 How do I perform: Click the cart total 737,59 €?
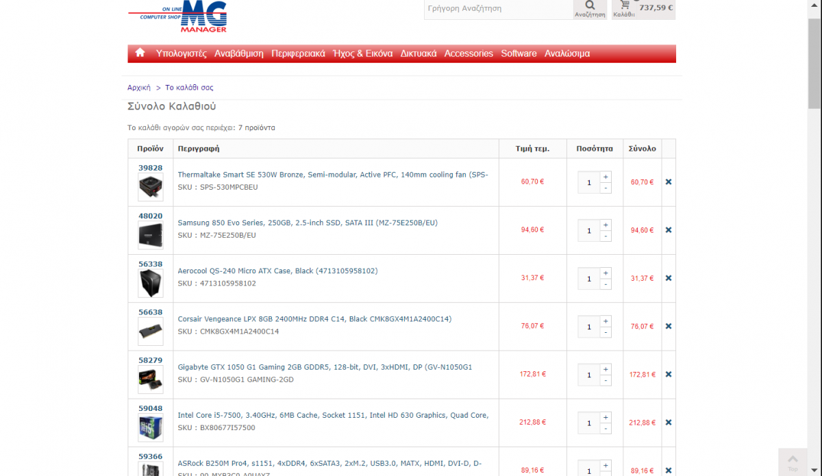(x=656, y=8)
